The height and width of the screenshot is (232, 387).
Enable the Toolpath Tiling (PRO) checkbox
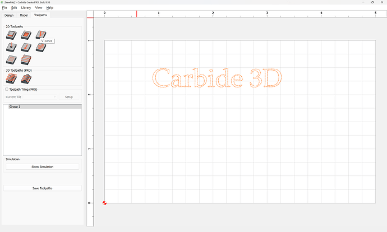(x=7, y=89)
